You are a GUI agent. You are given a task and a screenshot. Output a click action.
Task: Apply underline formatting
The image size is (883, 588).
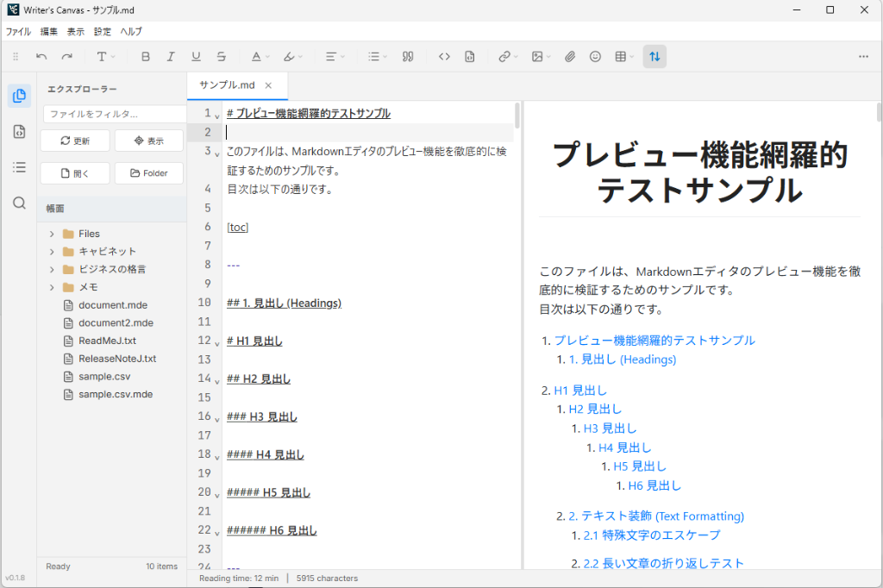tap(196, 56)
